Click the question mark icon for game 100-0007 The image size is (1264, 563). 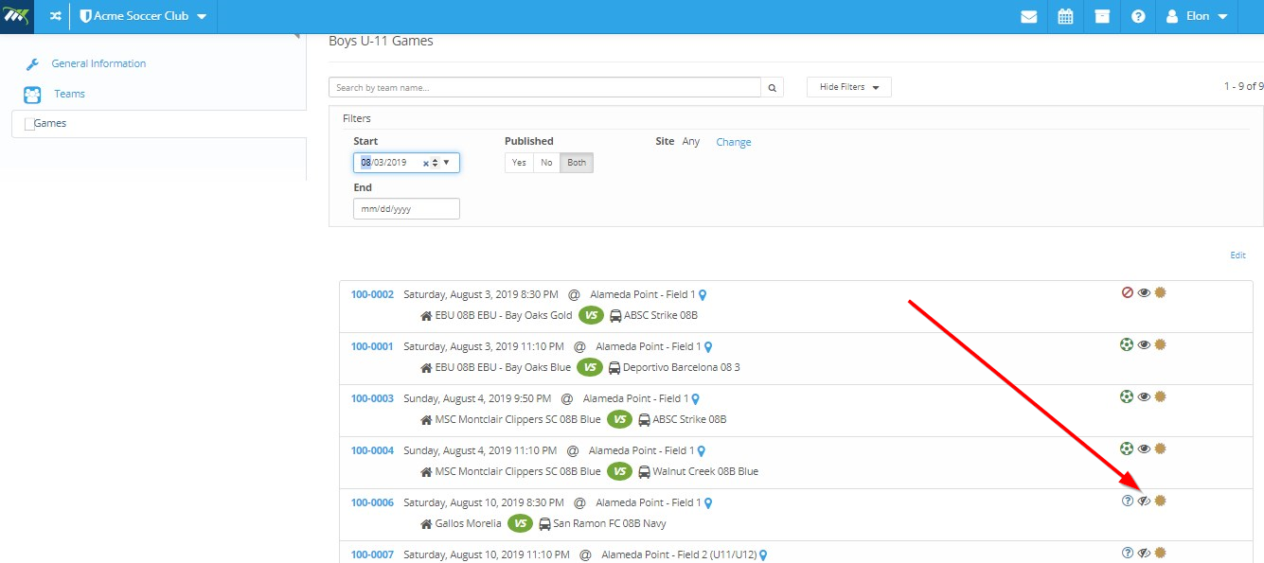pyautogui.click(x=1127, y=553)
